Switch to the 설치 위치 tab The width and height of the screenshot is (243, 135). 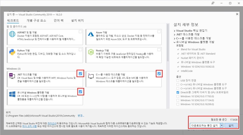click(77, 20)
